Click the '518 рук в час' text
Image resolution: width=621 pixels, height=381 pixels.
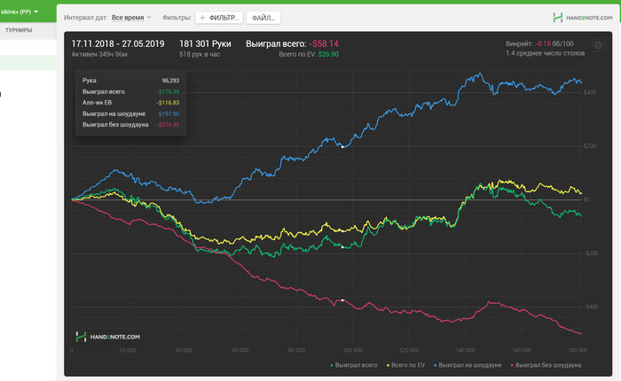tap(200, 54)
